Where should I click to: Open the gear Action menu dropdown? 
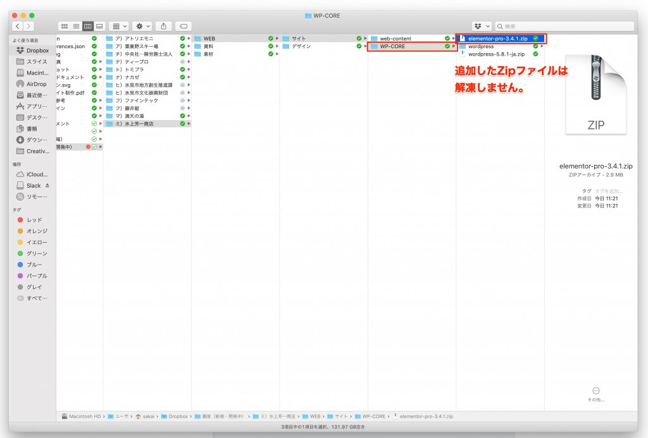pos(141,26)
